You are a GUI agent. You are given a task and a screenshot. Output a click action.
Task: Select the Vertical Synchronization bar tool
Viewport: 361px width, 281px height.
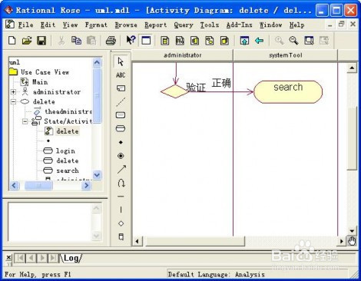(121, 210)
